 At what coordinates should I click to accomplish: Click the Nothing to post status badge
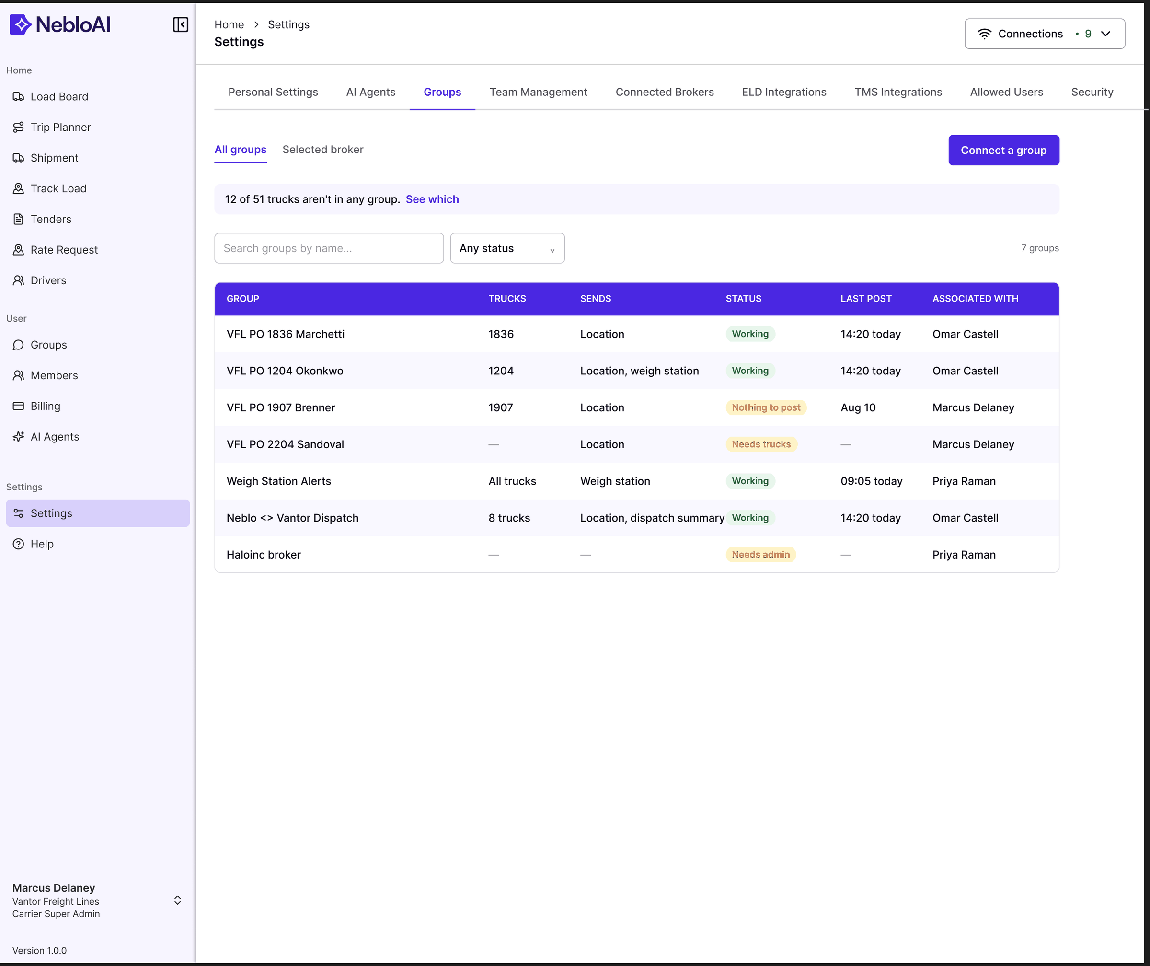pyautogui.click(x=766, y=407)
